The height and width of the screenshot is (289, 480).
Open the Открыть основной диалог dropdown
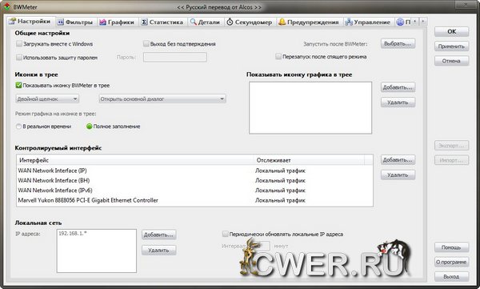click(x=162, y=99)
